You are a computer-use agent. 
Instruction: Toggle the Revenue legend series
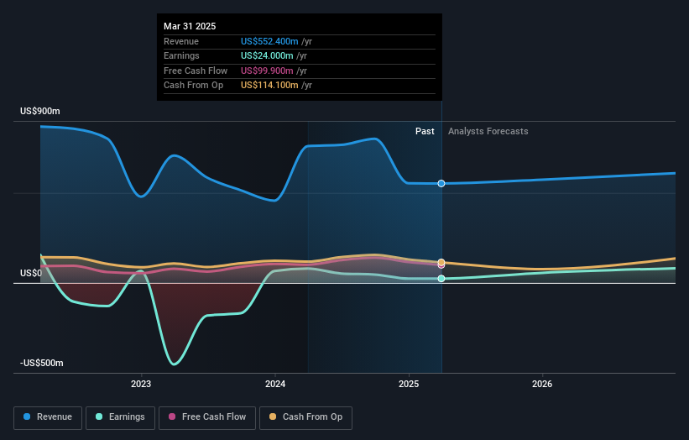click(48, 417)
